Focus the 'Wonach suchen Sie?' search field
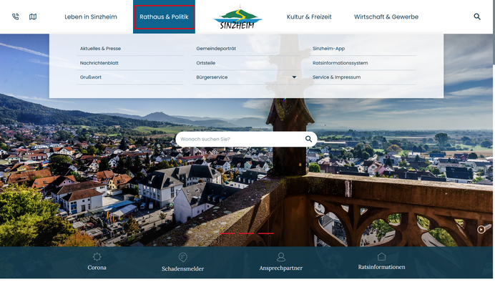This screenshot has width=495, height=282. click(240, 139)
